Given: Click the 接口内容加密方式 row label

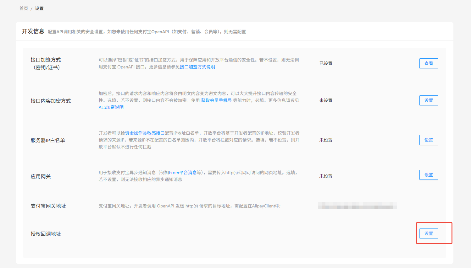Looking at the screenshot, I should (x=51, y=101).
